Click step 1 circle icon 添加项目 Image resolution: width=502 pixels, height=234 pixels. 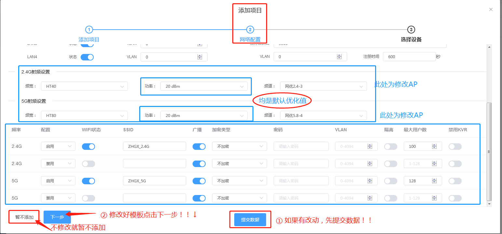pyautogui.click(x=89, y=30)
